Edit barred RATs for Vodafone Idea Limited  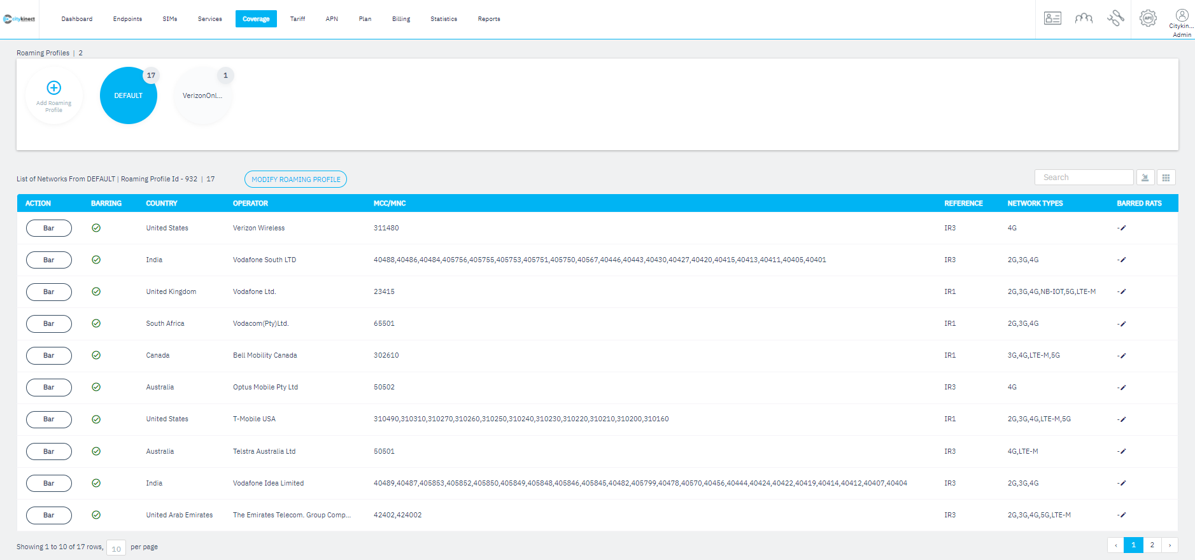tap(1122, 483)
